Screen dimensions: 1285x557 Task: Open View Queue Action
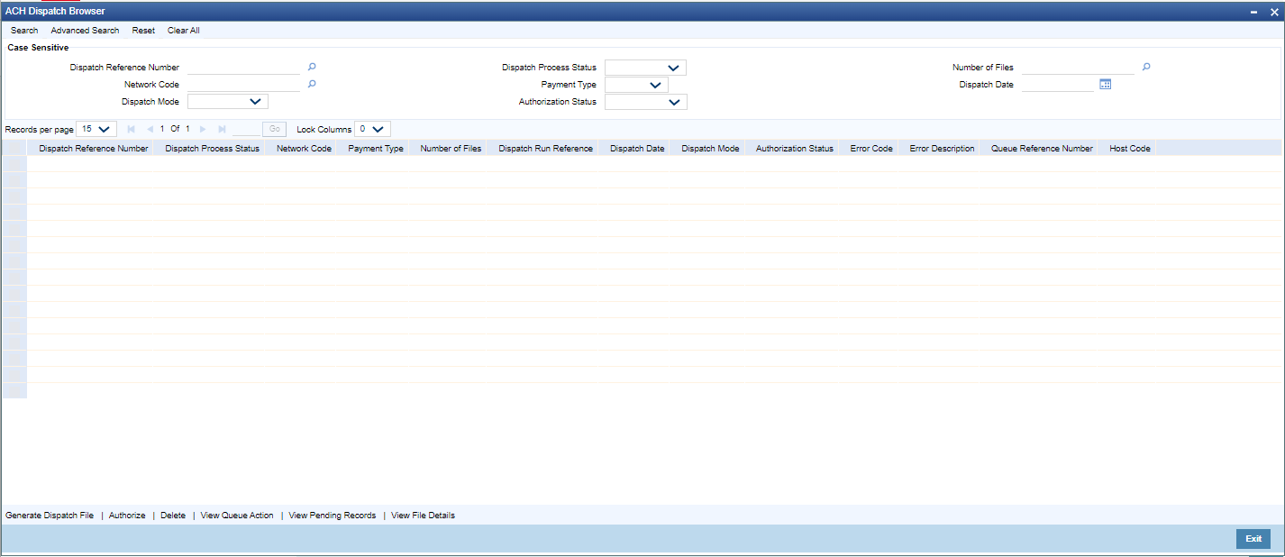coord(237,516)
